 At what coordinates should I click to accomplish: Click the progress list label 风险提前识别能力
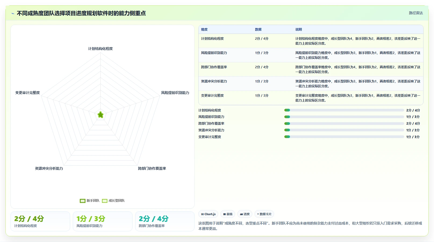click(211, 117)
